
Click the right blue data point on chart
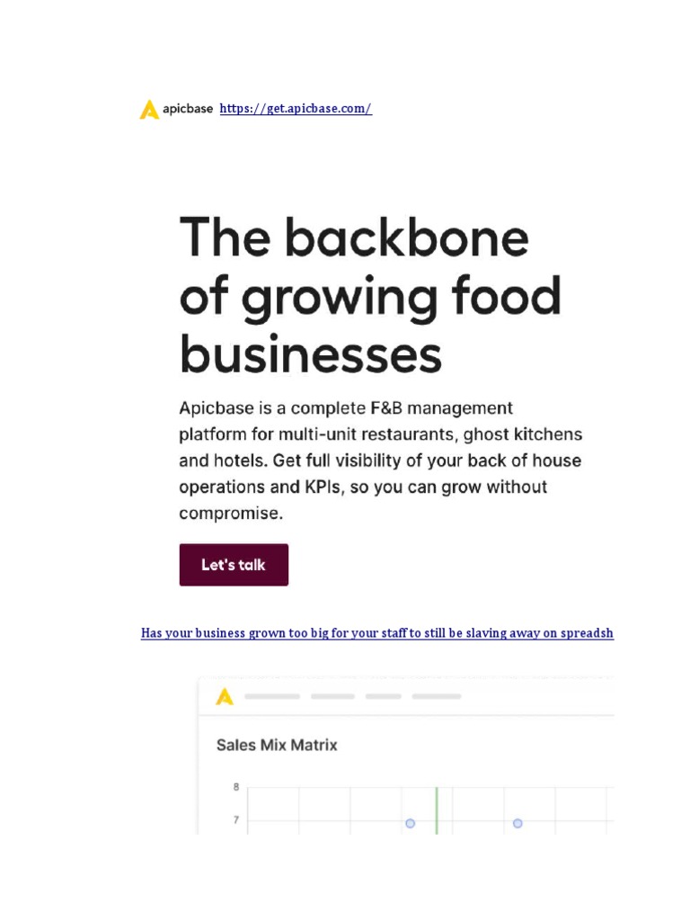point(517,823)
